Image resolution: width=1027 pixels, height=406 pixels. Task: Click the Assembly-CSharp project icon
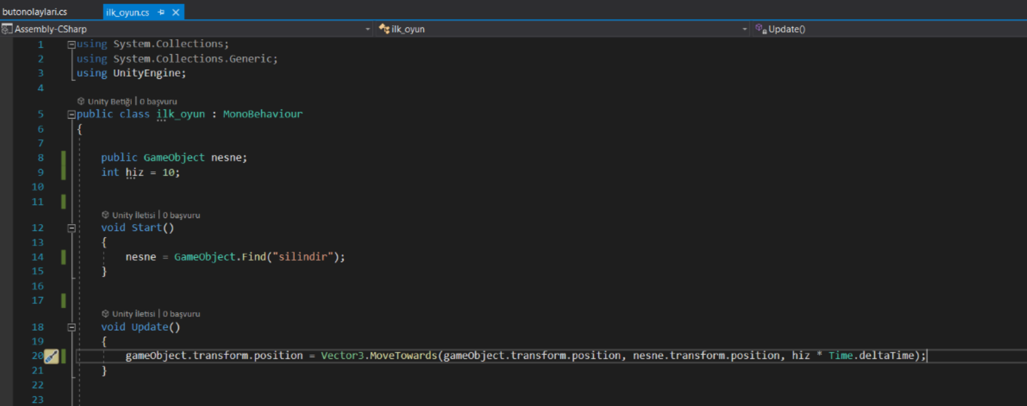(7, 29)
